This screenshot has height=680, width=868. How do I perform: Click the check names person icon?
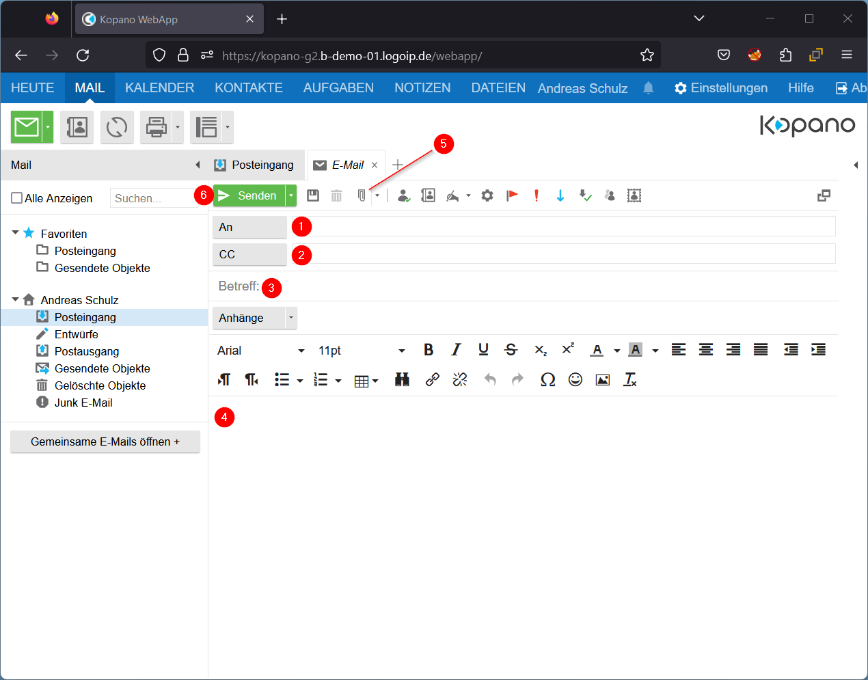(x=404, y=195)
